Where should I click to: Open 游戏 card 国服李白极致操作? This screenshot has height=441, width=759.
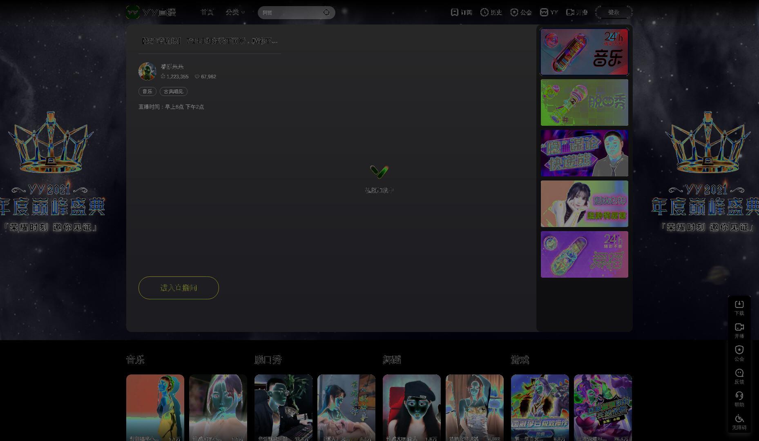pyautogui.click(x=540, y=408)
